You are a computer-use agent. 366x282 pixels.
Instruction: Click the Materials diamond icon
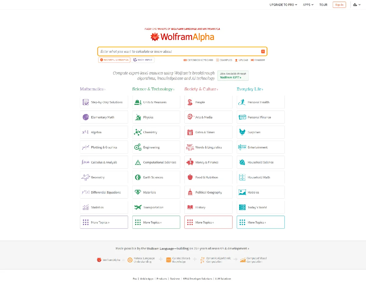point(138,192)
